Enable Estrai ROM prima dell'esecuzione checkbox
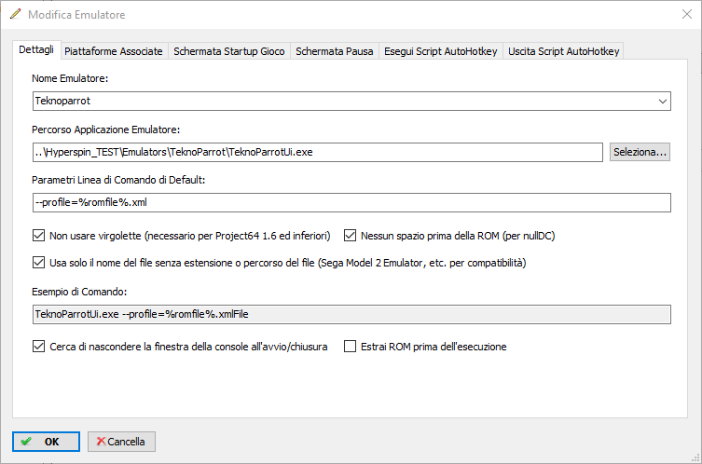Screen dimensions: 702x464 point(350,347)
